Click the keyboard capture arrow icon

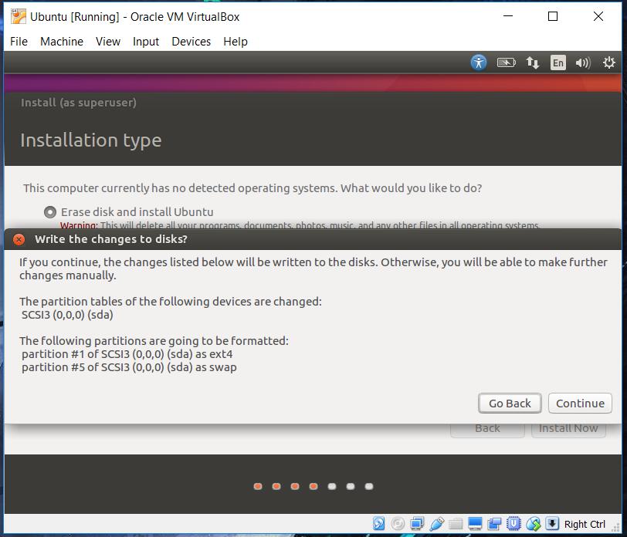[552, 523]
